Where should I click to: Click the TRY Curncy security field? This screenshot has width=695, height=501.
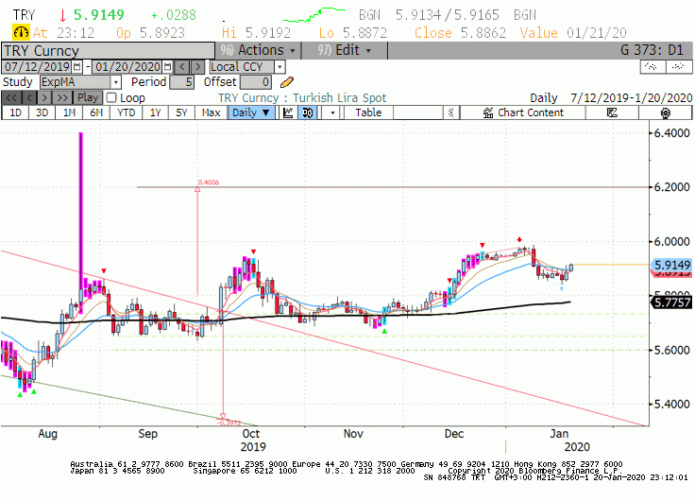[x=108, y=51]
